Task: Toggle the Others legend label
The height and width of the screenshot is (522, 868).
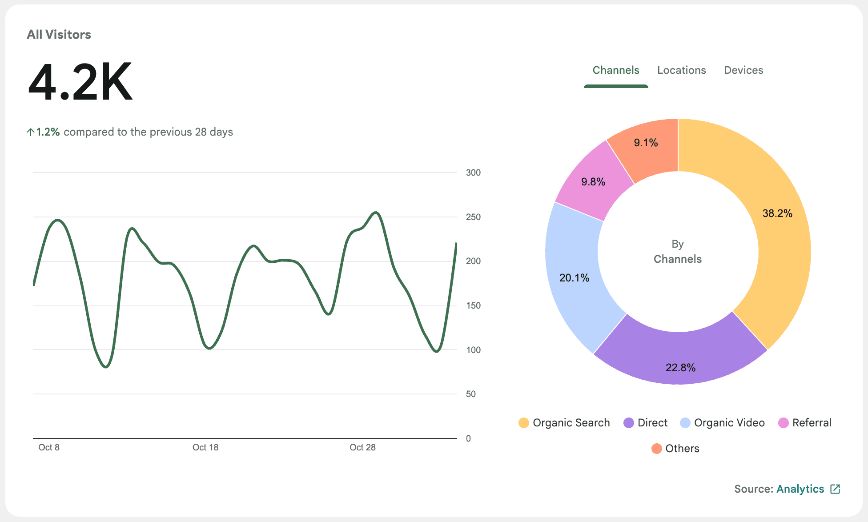Action: point(682,449)
